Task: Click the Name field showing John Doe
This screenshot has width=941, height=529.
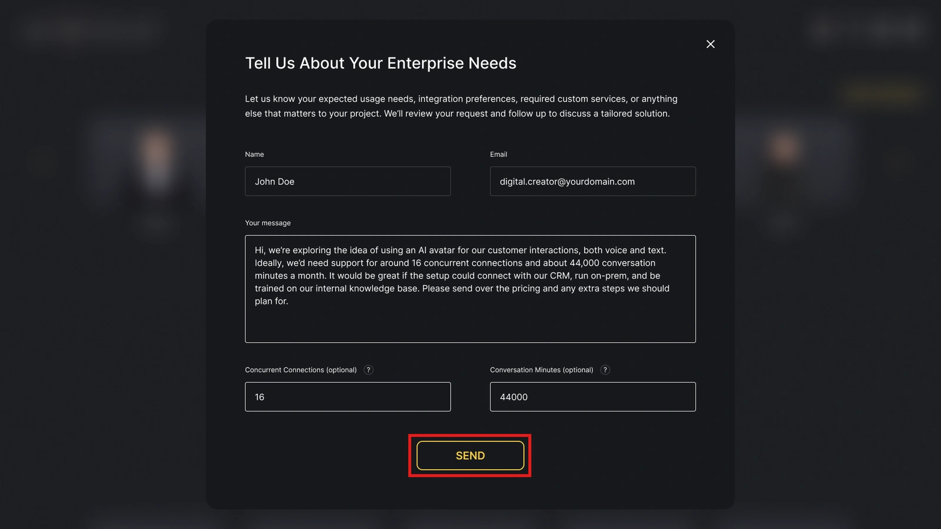Action: pos(348,181)
